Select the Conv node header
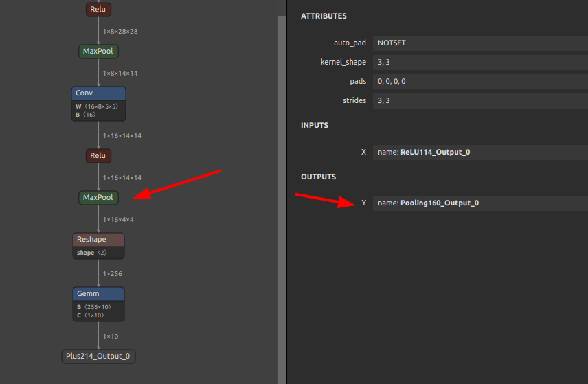Image resolution: width=588 pixels, height=384 pixels. [98, 93]
